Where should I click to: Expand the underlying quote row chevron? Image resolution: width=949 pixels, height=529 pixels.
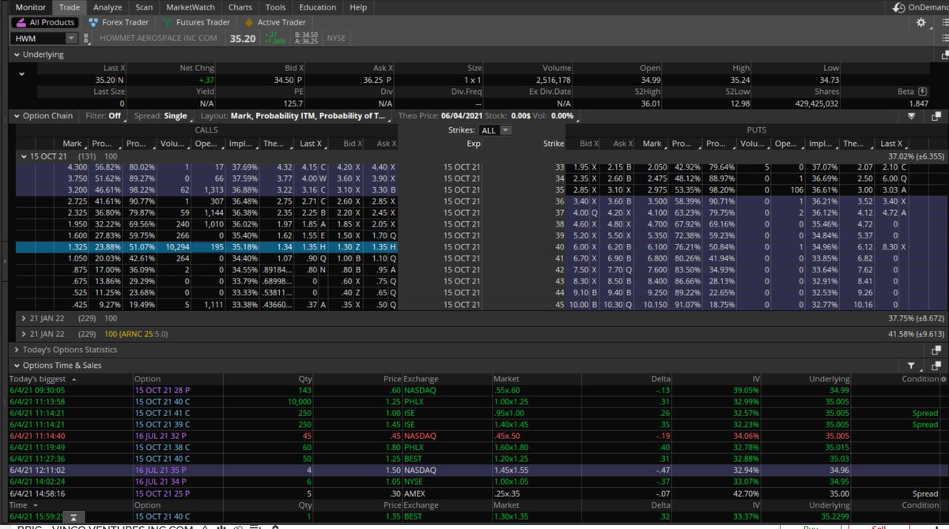21,73
